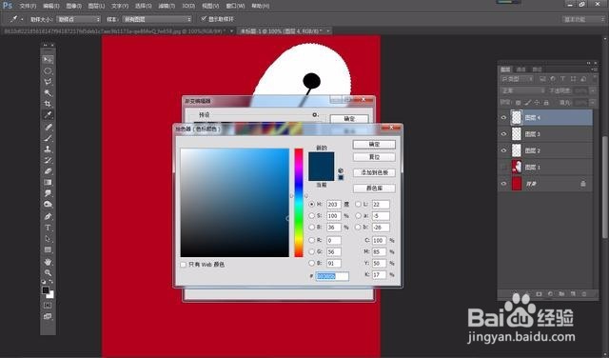
Task: Click Add to Swatches button
Action: 374,172
